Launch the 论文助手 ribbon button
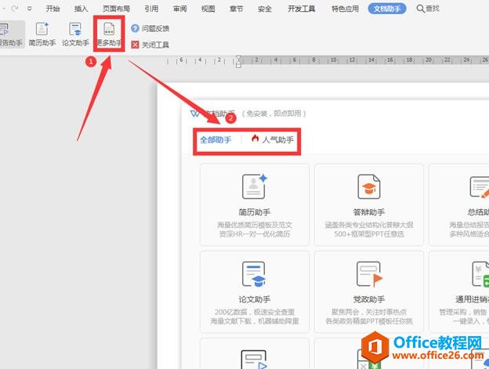The image size is (489, 369). [x=75, y=34]
